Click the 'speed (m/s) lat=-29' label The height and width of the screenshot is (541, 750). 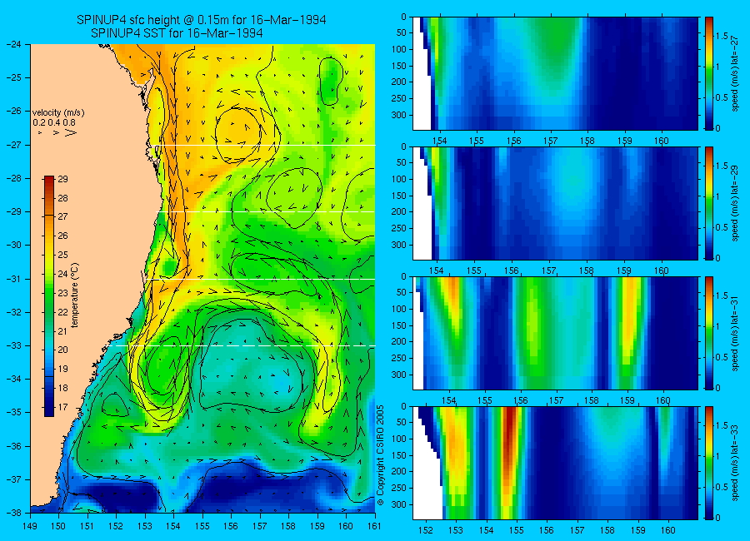click(735, 203)
